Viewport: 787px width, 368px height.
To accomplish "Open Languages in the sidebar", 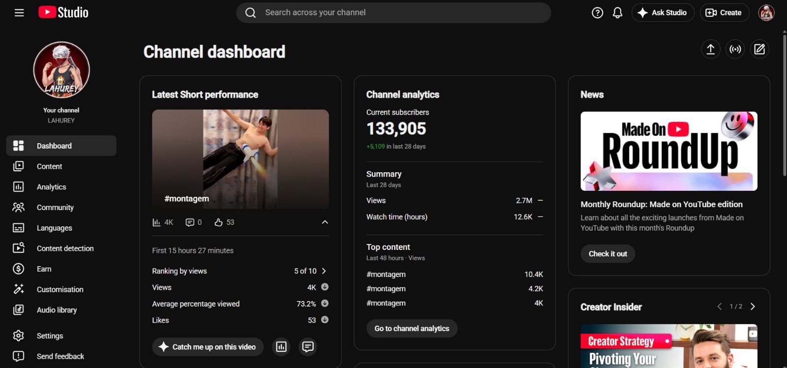I will click(x=61, y=228).
